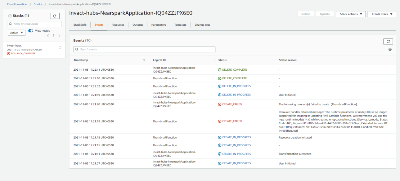Switch to Stack info tab
This screenshot has width=400, height=181.
[x=80, y=25]
